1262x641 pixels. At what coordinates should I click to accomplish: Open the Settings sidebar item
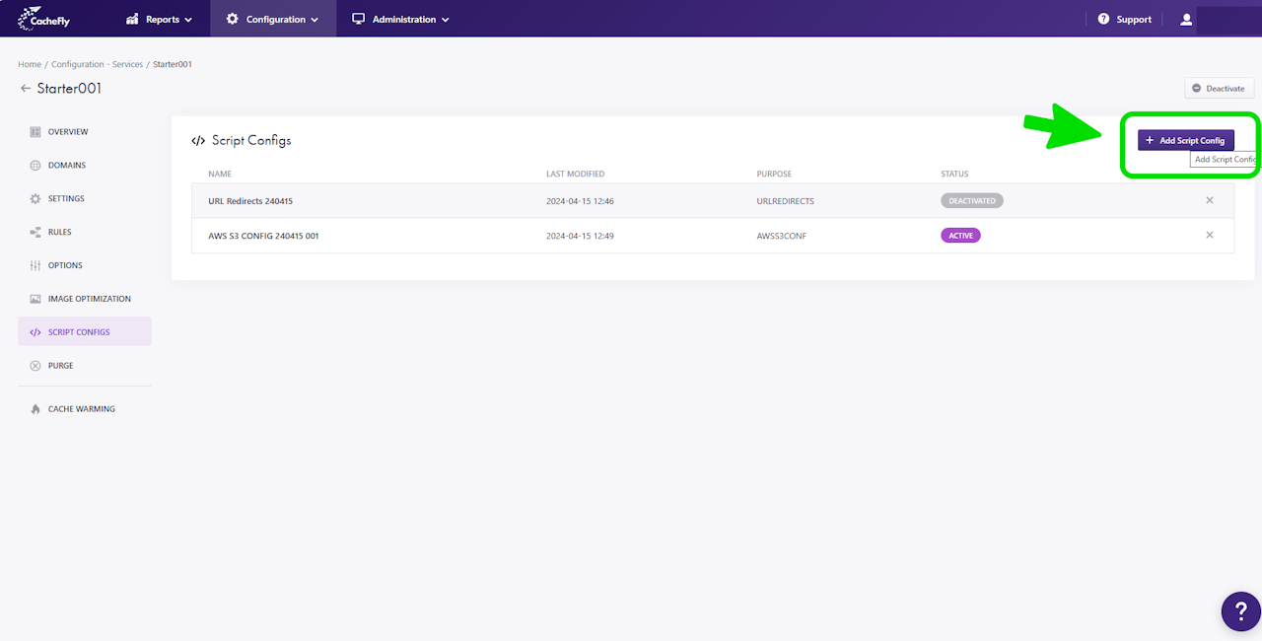click(66, 199)
